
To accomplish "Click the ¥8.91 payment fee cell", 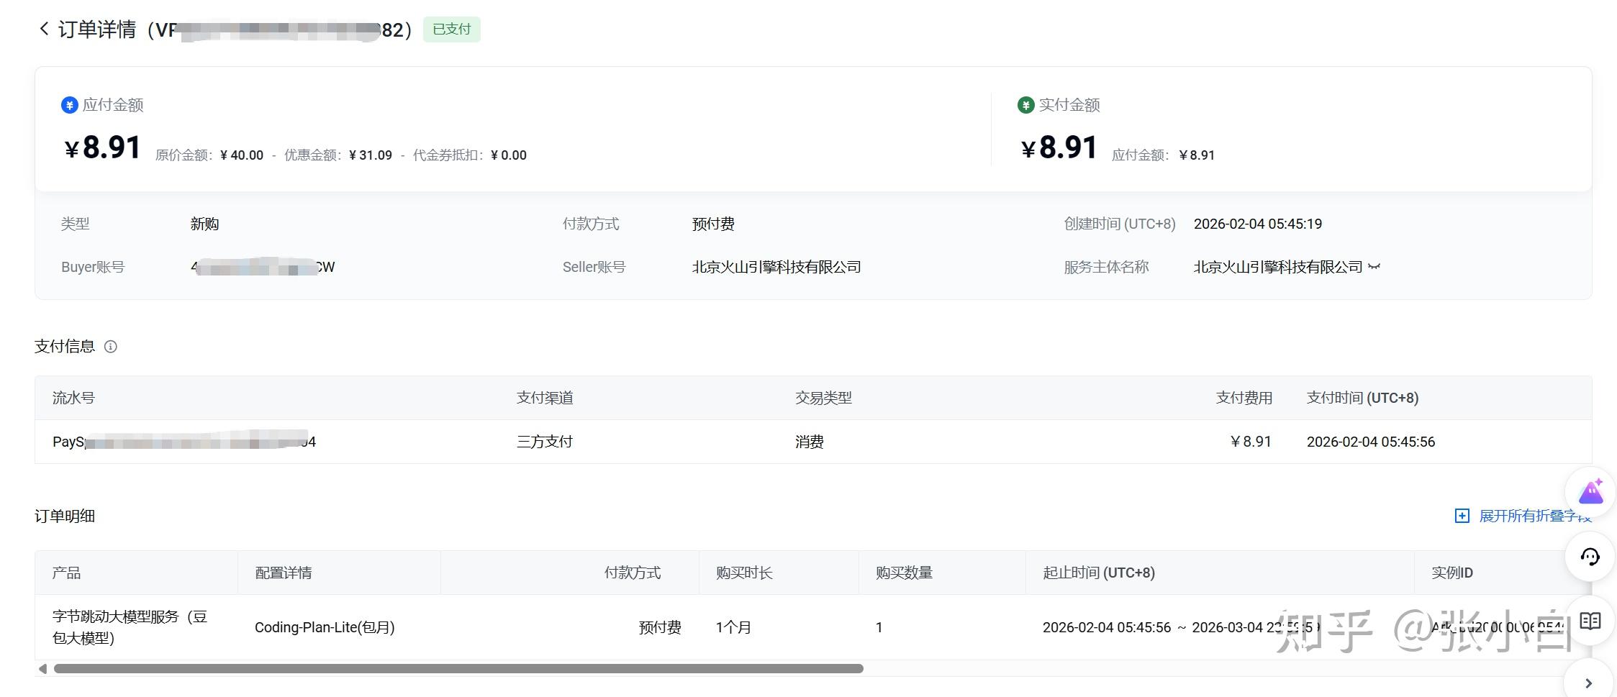I will 1251,442.
